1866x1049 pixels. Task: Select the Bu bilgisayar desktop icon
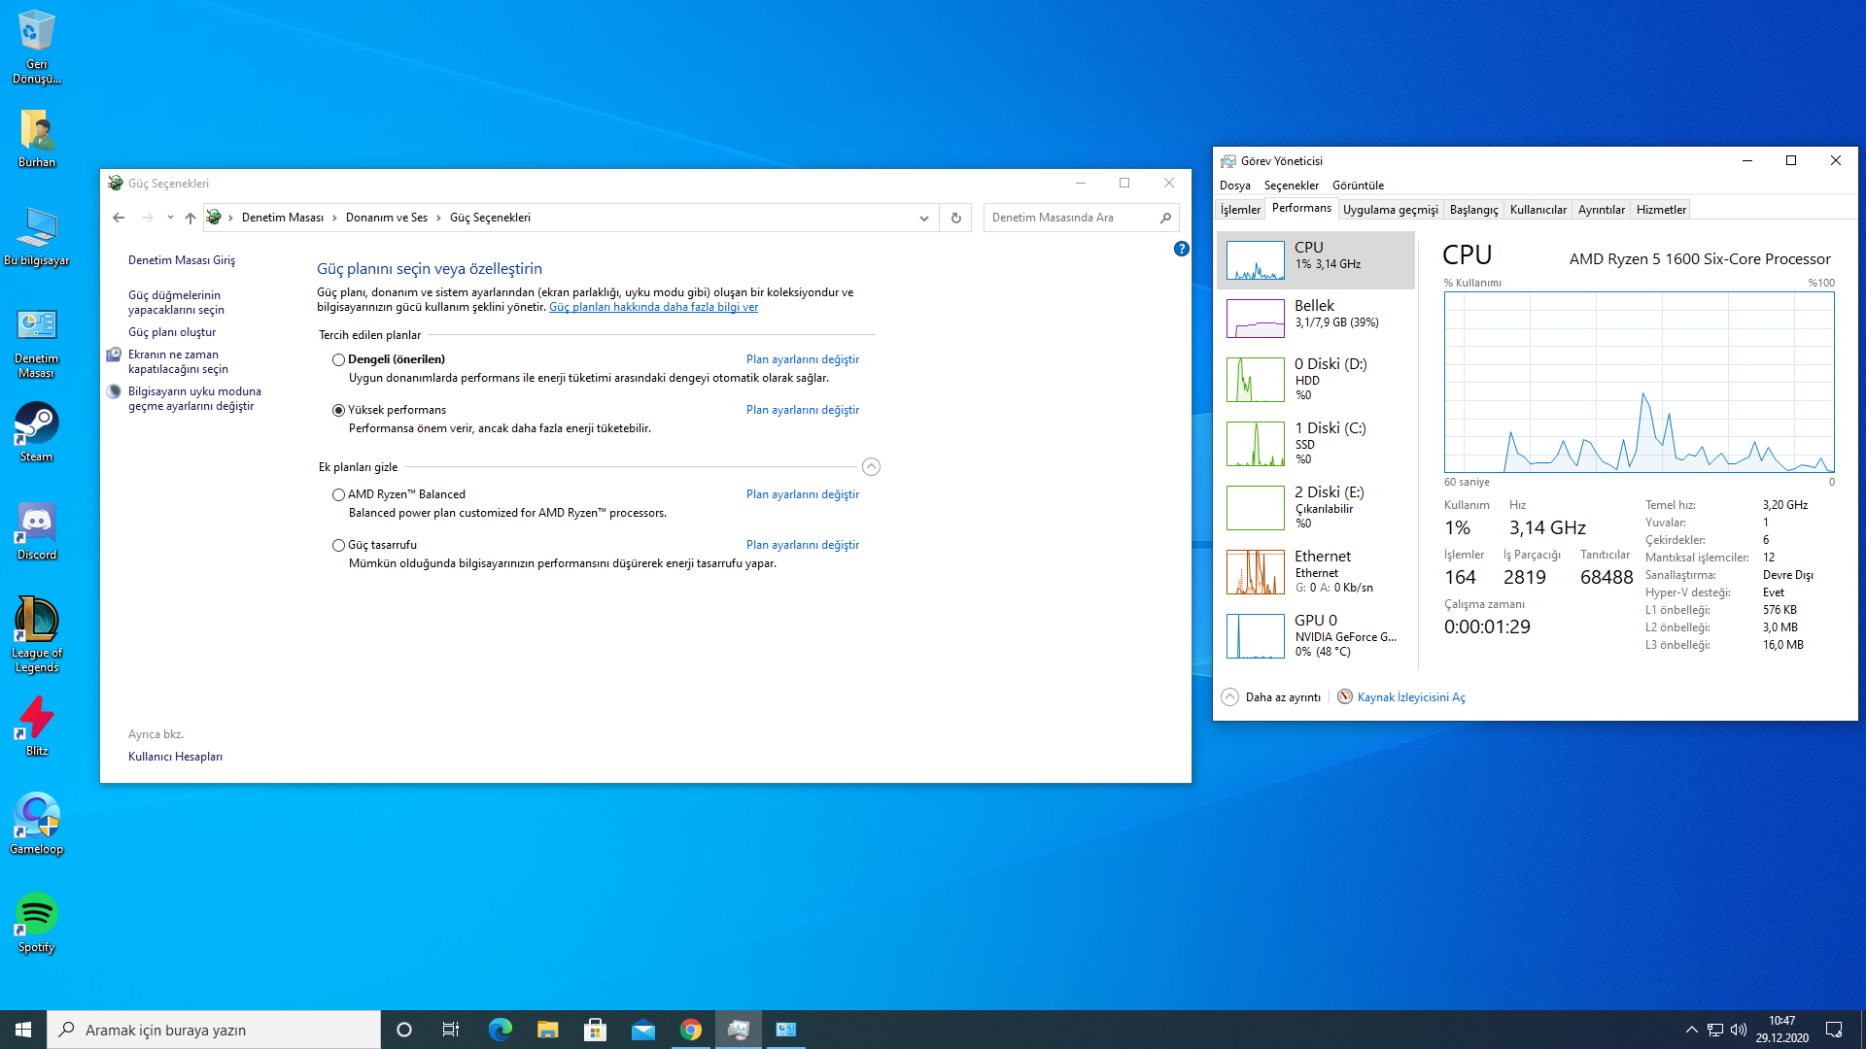(36, 236)
